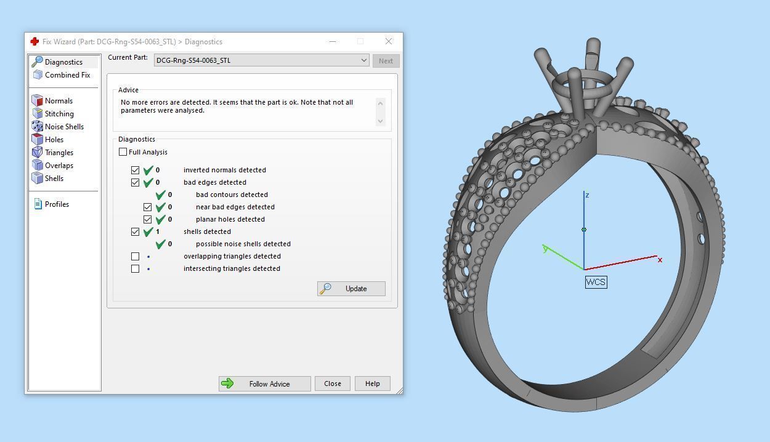Image resolution: width=770 pixels, height=442 pixels.
Task: Uncheck the inverted normals detected checkbox
Action: [x=135, y=170]
